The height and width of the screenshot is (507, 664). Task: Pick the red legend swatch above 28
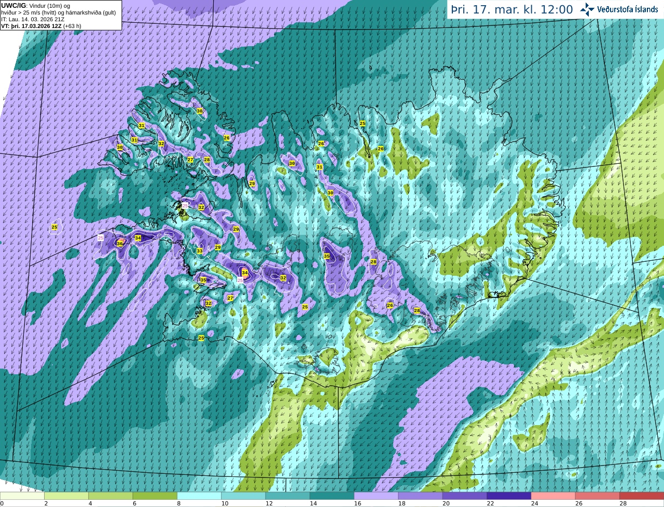pyautogui.click(x=642, y=496)
